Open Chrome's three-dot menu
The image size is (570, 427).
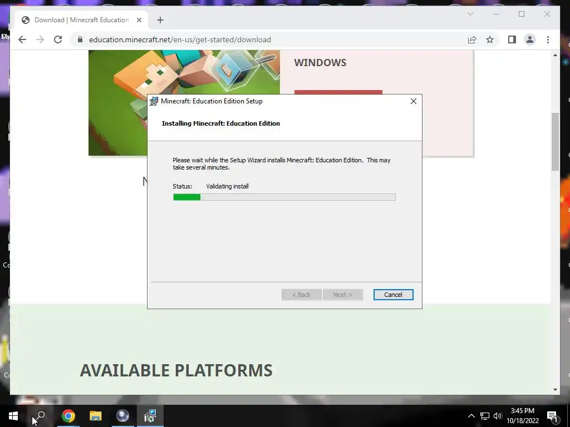coord(548,39)
